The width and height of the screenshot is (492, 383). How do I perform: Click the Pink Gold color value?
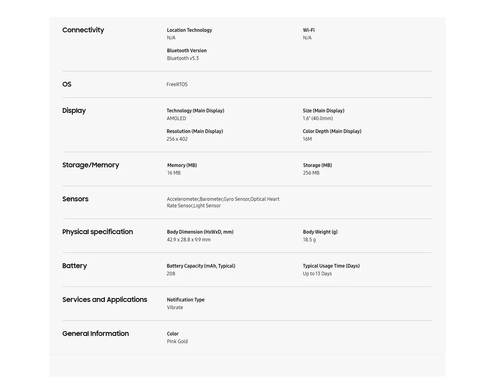[x=177, y=341]
